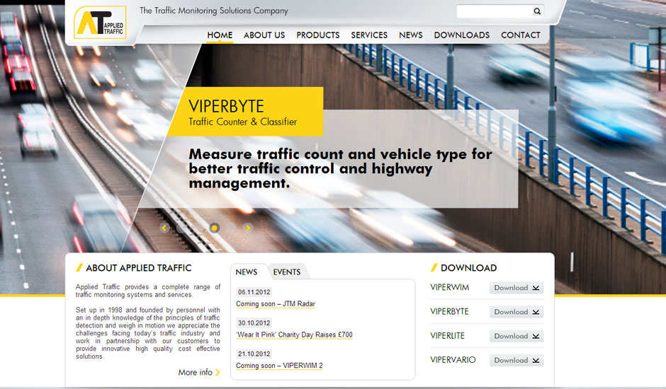Open the SERVICES menu item
The width and height of the screenshot is (666, 389).
(x=369, y=35)
